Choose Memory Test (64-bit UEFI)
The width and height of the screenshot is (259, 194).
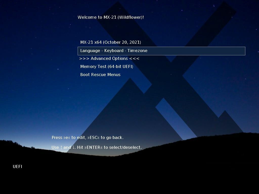pos(107,66)
